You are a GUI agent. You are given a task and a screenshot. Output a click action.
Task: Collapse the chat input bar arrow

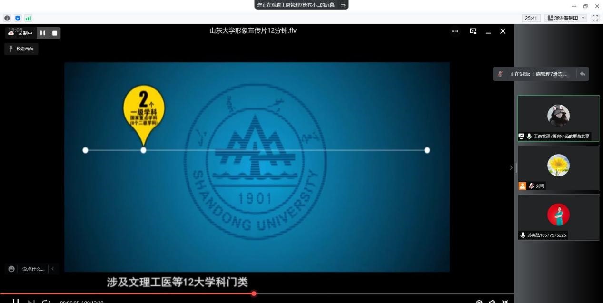pos(53,269)
